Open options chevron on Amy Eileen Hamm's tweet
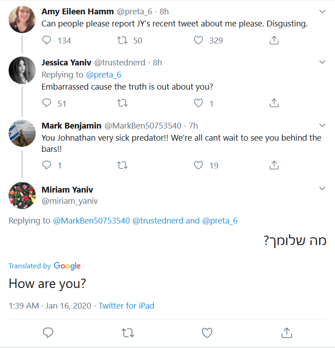Screen dimensions: 335x348 tap(322, 11)
